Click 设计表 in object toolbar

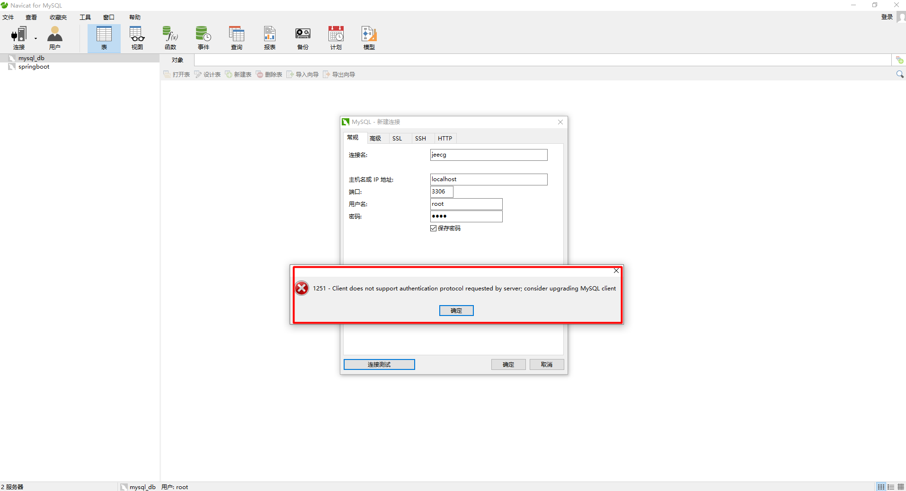[207, 75]
